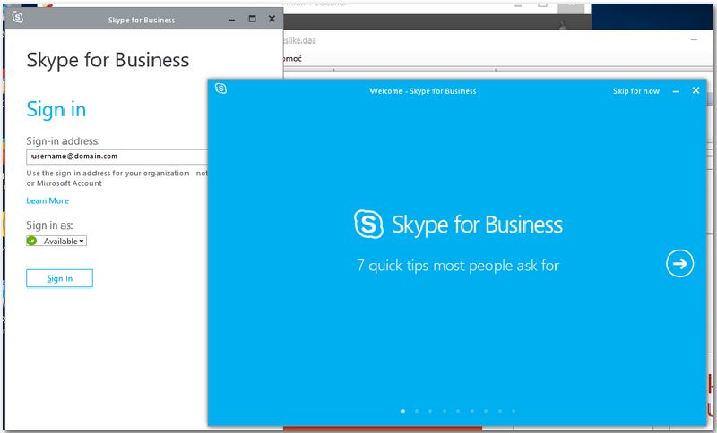717x433 pixels.
Task: Select the last page indicator dot
Action: click(x=514, y=412)
